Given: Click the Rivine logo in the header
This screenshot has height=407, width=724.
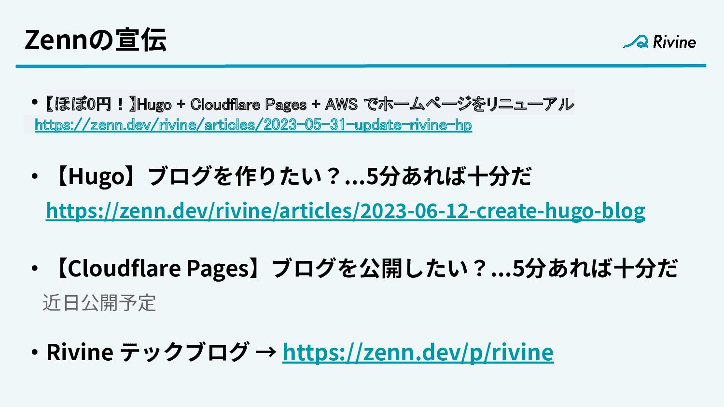Looking at the screenshot, I should (x=660, y=42).
